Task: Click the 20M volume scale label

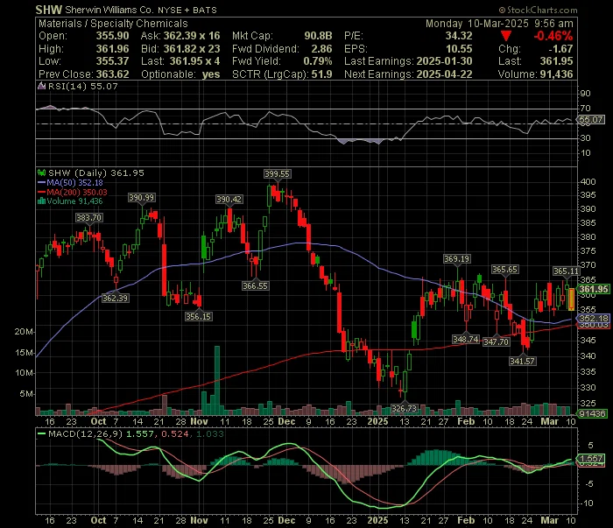Action: pyautogui.click(x=24, y=332)
